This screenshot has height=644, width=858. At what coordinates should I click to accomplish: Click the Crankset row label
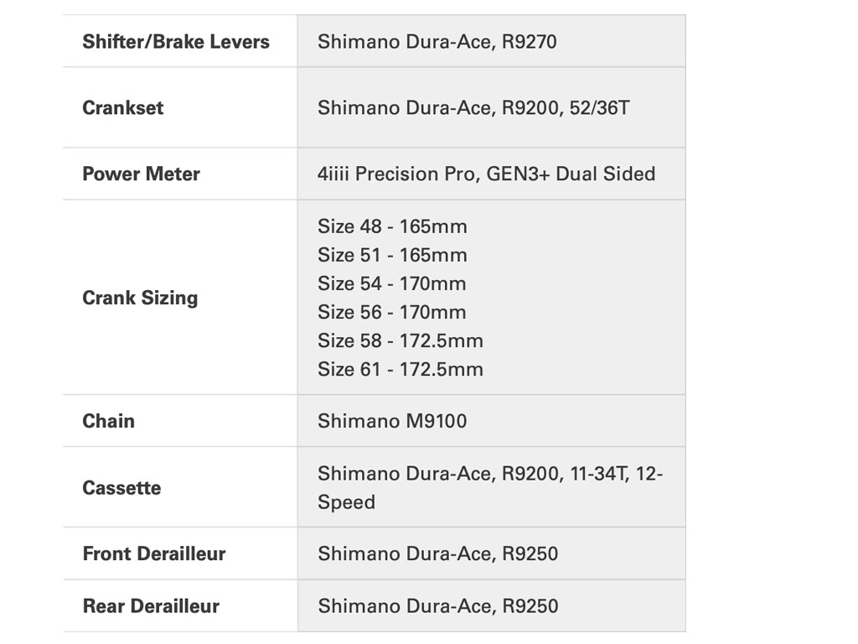pos(123,107)
